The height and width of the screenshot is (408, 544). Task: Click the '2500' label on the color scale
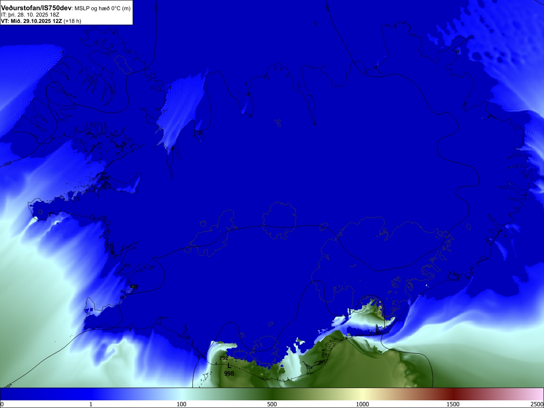point(537,404)
